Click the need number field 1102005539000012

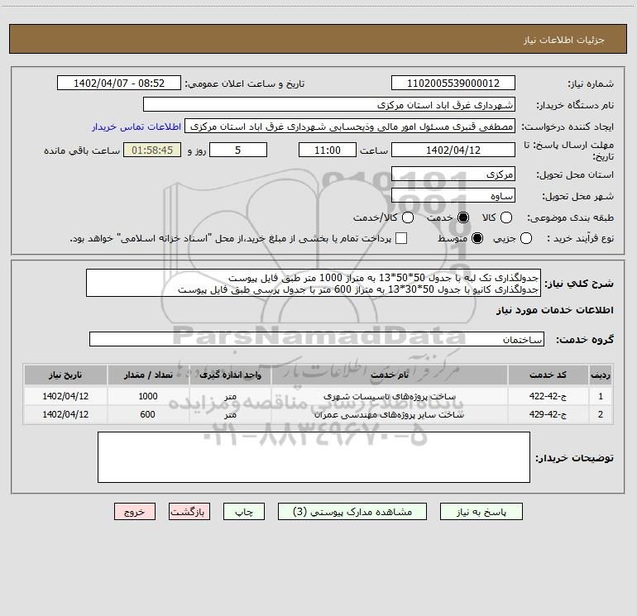point(453,84)
